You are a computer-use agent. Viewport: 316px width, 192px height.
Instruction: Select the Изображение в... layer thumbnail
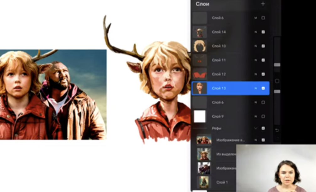204,140
